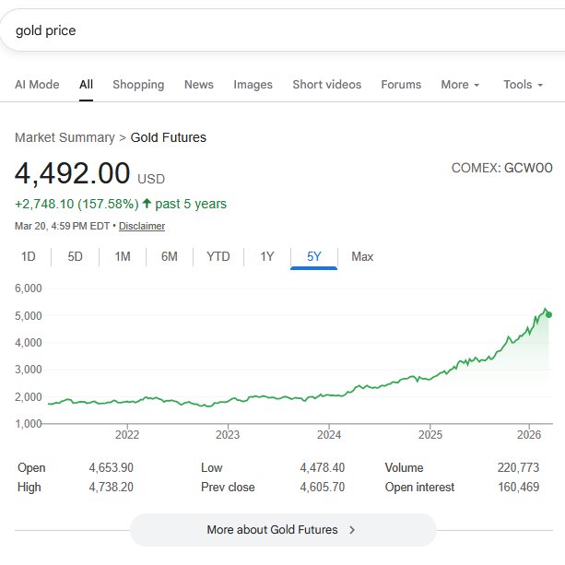Switch to the Shopping tab
The image size is (565, 565).
138,84
